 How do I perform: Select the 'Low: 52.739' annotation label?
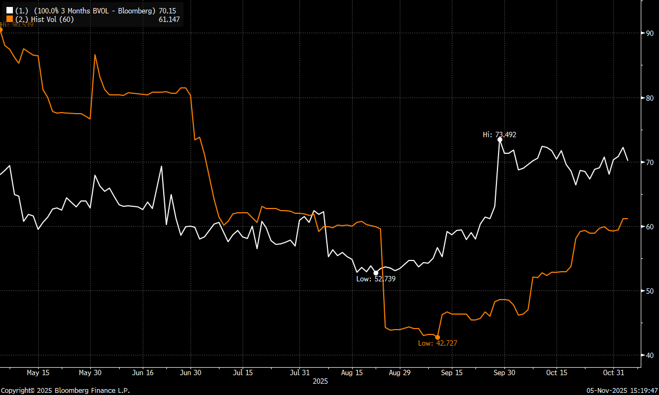click(376, 279)
